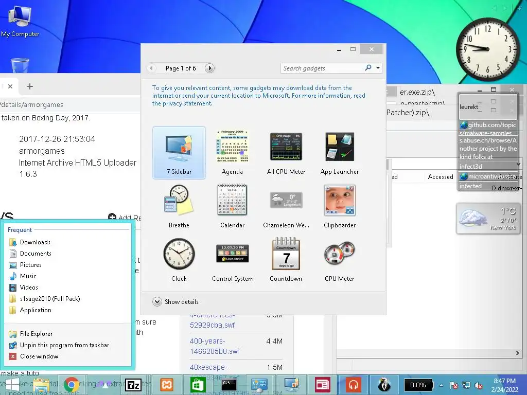Viewport: 527px width, 395px height.
Task: Select the Countdown gadget
Action: [x=286, y=260]
